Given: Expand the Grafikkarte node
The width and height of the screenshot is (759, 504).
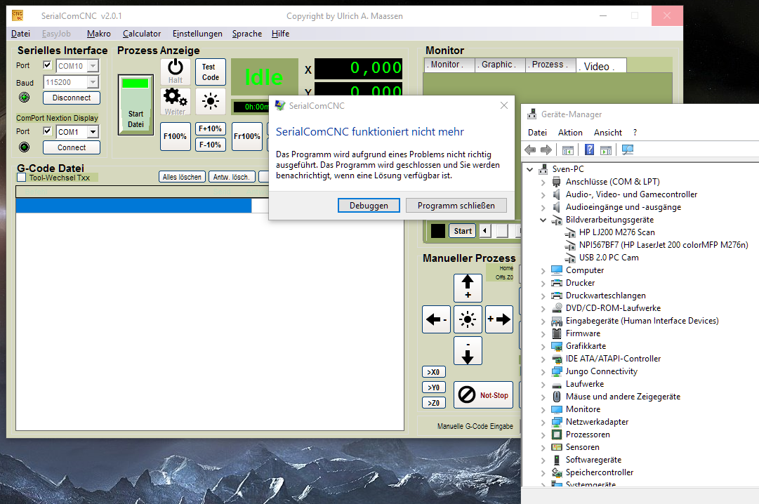Looking at the screenshot, I should [x=543, y=346].
